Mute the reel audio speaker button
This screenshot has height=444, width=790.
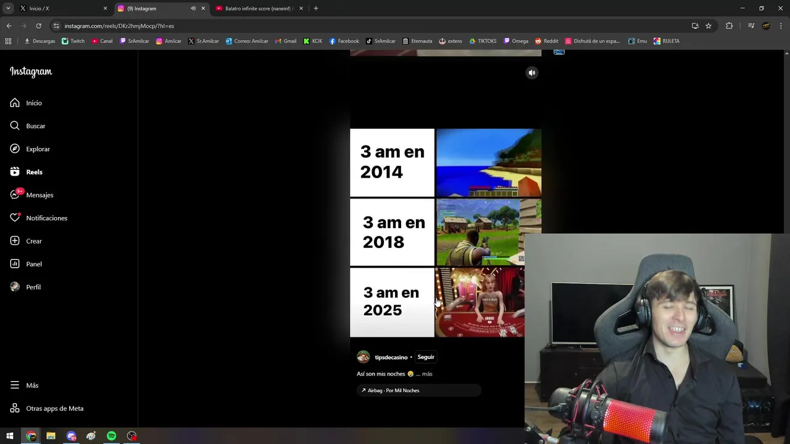(532, 73)
